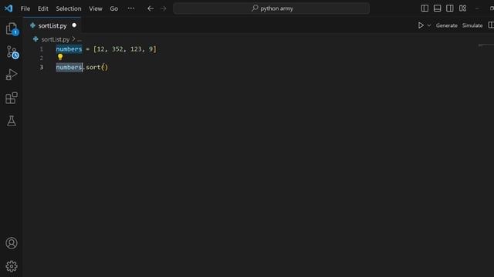Expand the breadcrumb ellipsis symbol
494x277 pixels.
[x=80, y=39]
